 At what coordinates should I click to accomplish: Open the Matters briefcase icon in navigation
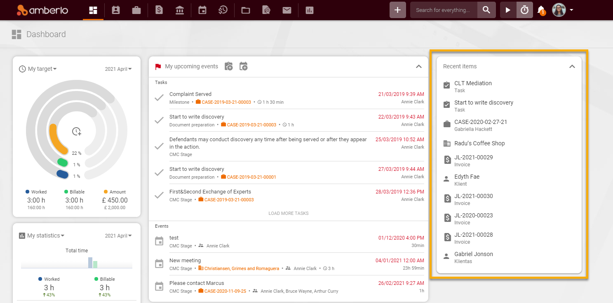tap(136, 10)
